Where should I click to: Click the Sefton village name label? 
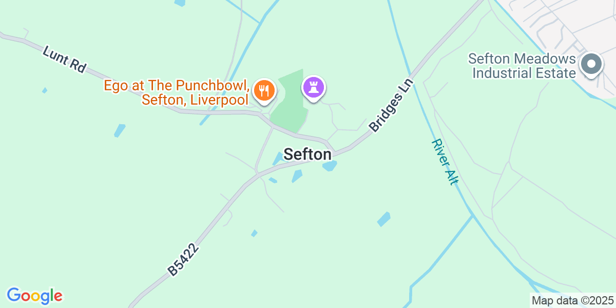click(x=307, y=154)
